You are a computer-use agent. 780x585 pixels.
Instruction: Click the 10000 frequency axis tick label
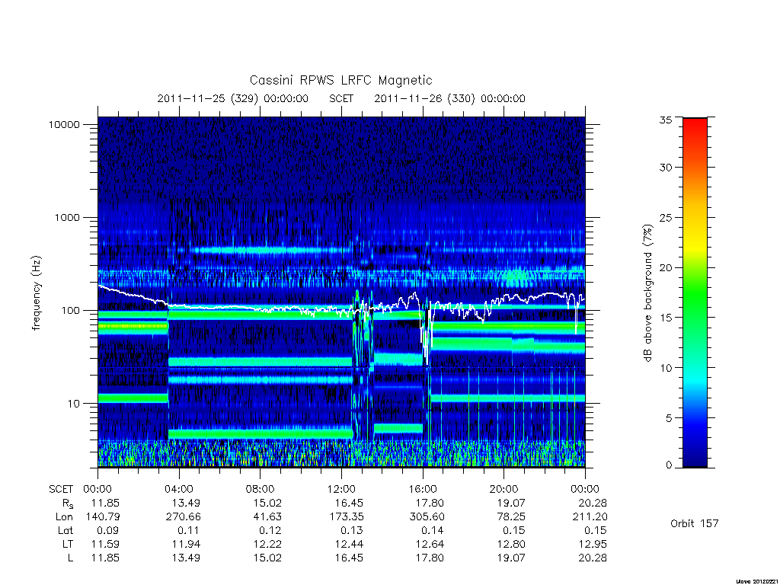[x=64, y=124]
